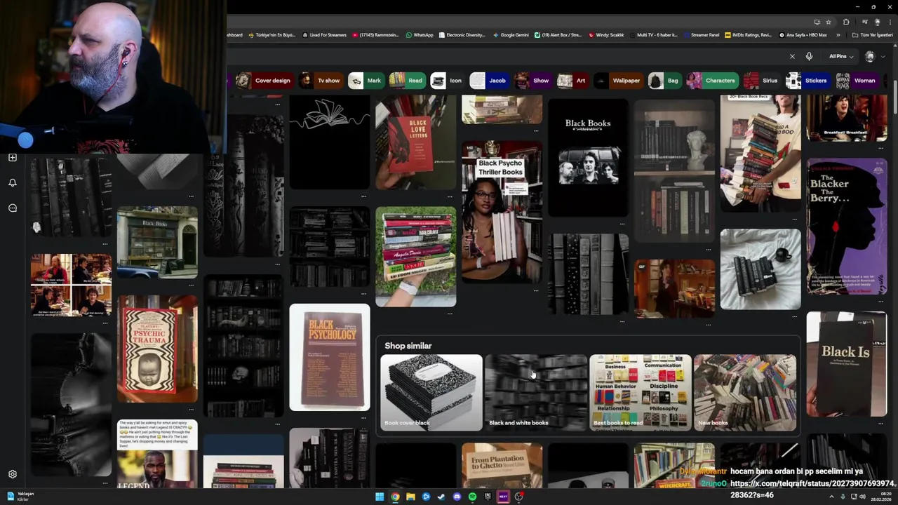Select the Show filter chip

(532, 81)
